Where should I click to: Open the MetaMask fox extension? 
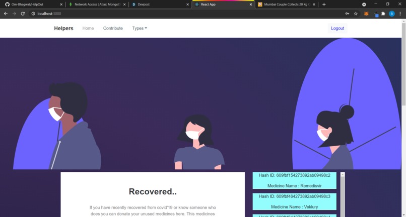point(366,14)
